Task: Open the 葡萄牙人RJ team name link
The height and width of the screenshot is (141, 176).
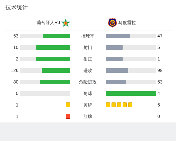Action: click(48, 23)
